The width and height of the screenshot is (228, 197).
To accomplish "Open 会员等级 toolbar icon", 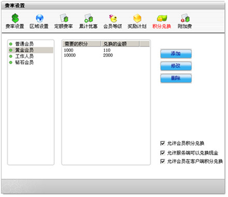I will tap(113, 18).
